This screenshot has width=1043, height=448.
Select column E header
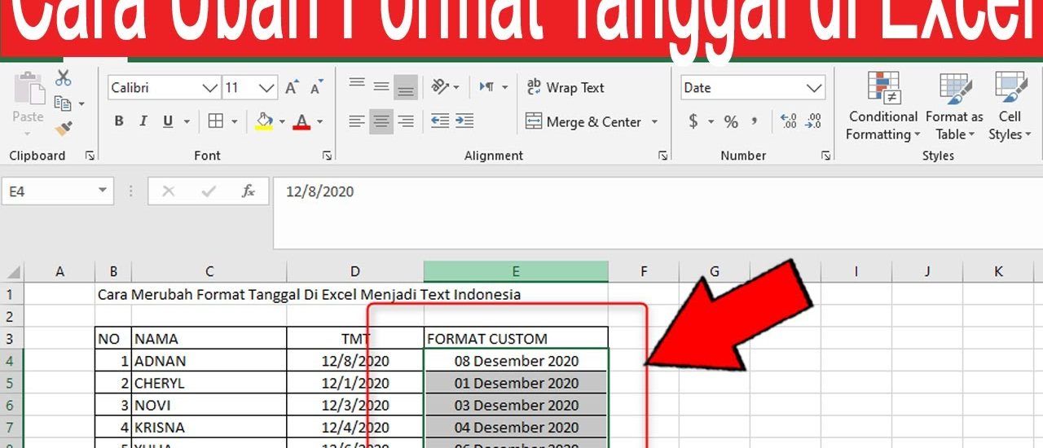pos(516,271)
